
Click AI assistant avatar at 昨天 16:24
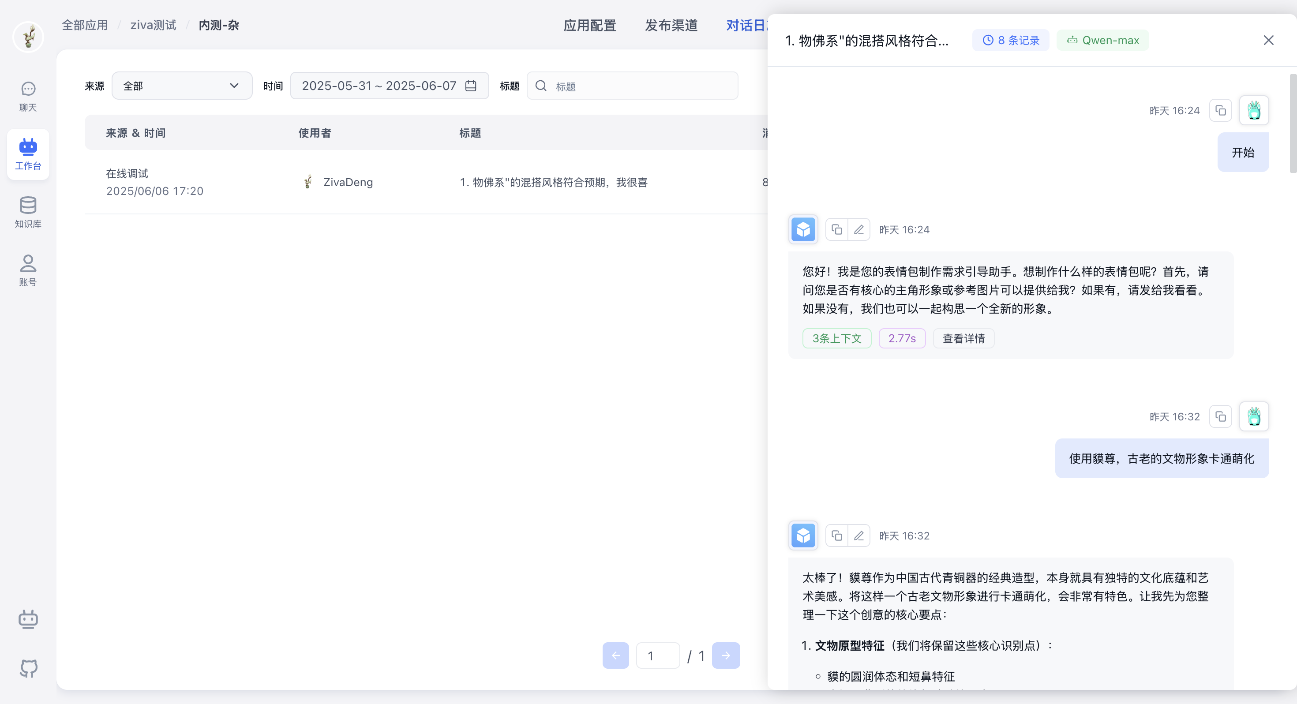[x=803, y=230]
